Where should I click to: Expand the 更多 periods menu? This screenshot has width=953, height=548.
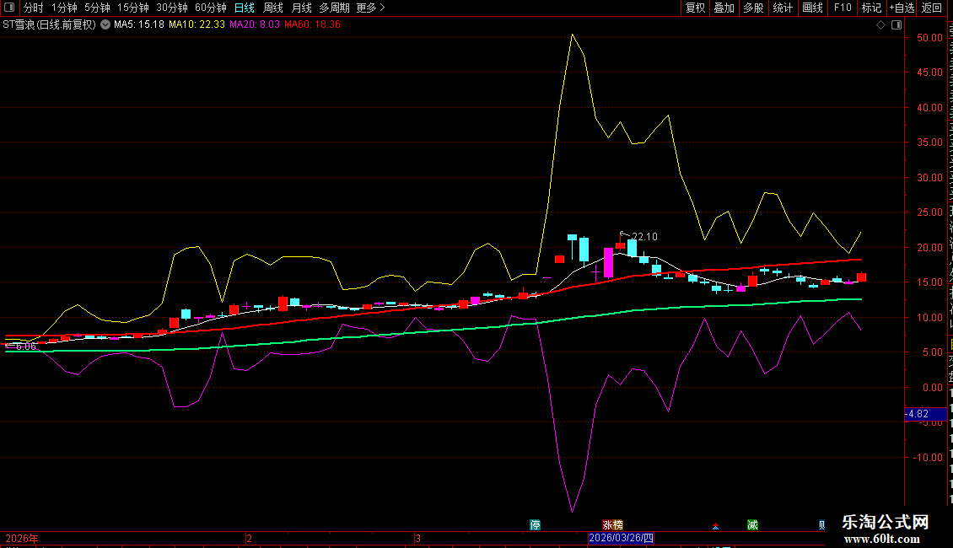pos(370,8)
